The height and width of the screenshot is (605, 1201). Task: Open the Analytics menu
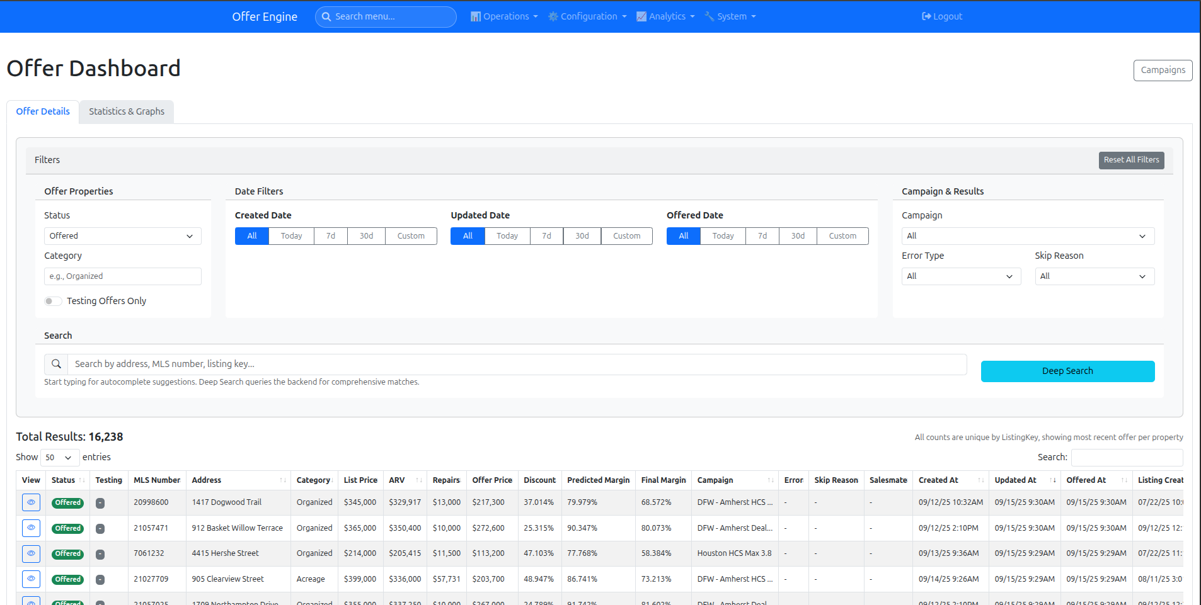click(x=665, y=16)
